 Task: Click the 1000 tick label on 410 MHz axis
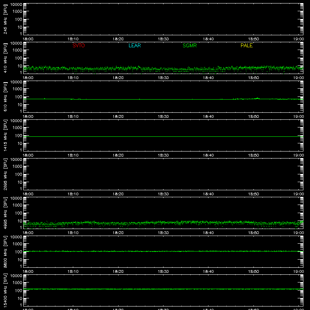(17, 50)
